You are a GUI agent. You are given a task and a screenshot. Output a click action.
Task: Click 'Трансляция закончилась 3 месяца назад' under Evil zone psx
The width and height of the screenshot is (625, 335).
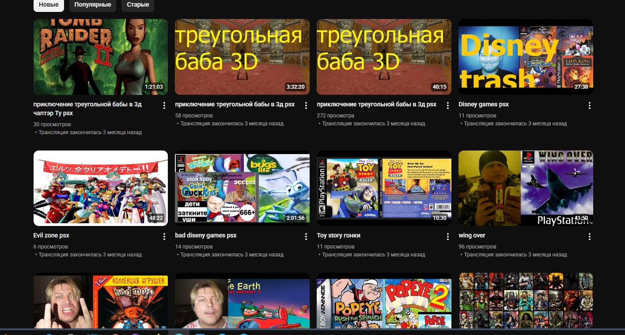tap(90, 255)
